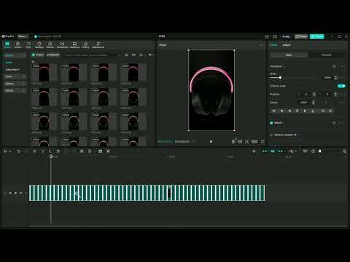
Task: Select the sub-tab to the right of Basic
Action: [327, 55]
